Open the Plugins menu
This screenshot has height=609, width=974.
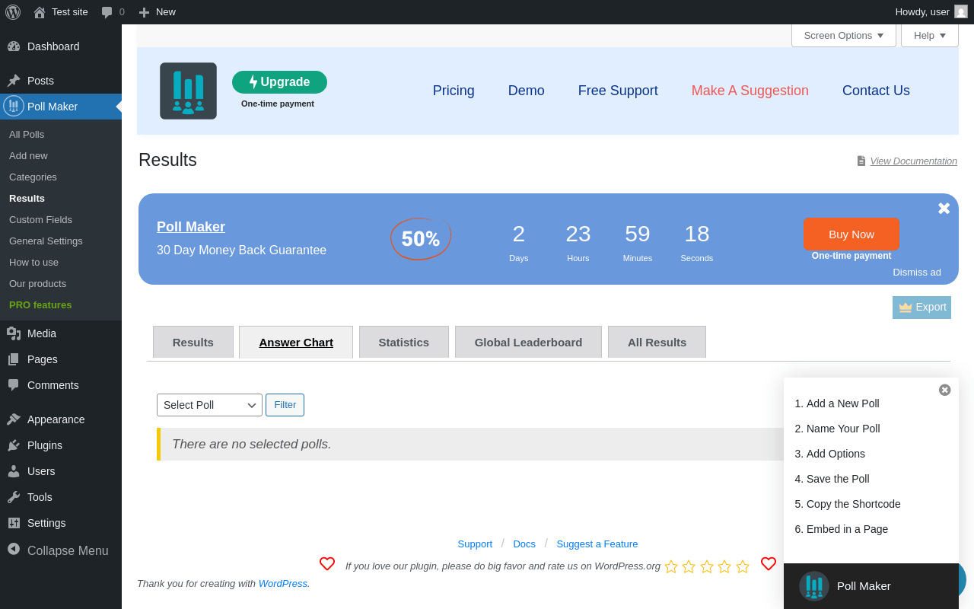[61, 445]
